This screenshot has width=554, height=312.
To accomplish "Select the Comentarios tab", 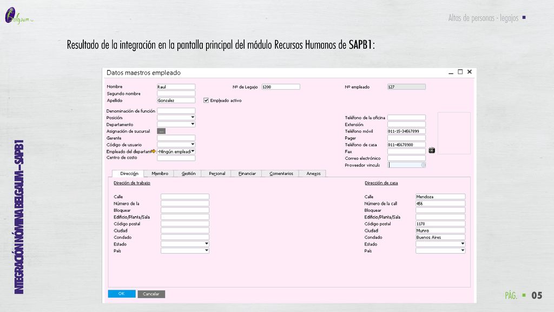I will [281, 173].
